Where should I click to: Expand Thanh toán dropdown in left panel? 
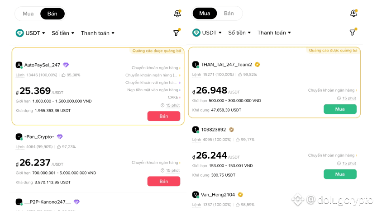[x=98, y=33]
